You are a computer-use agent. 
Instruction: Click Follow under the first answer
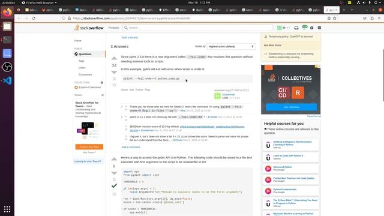pos(139,89)
